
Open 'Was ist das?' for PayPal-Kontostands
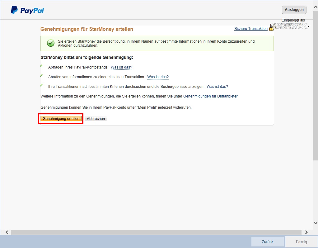coord(121,67)
